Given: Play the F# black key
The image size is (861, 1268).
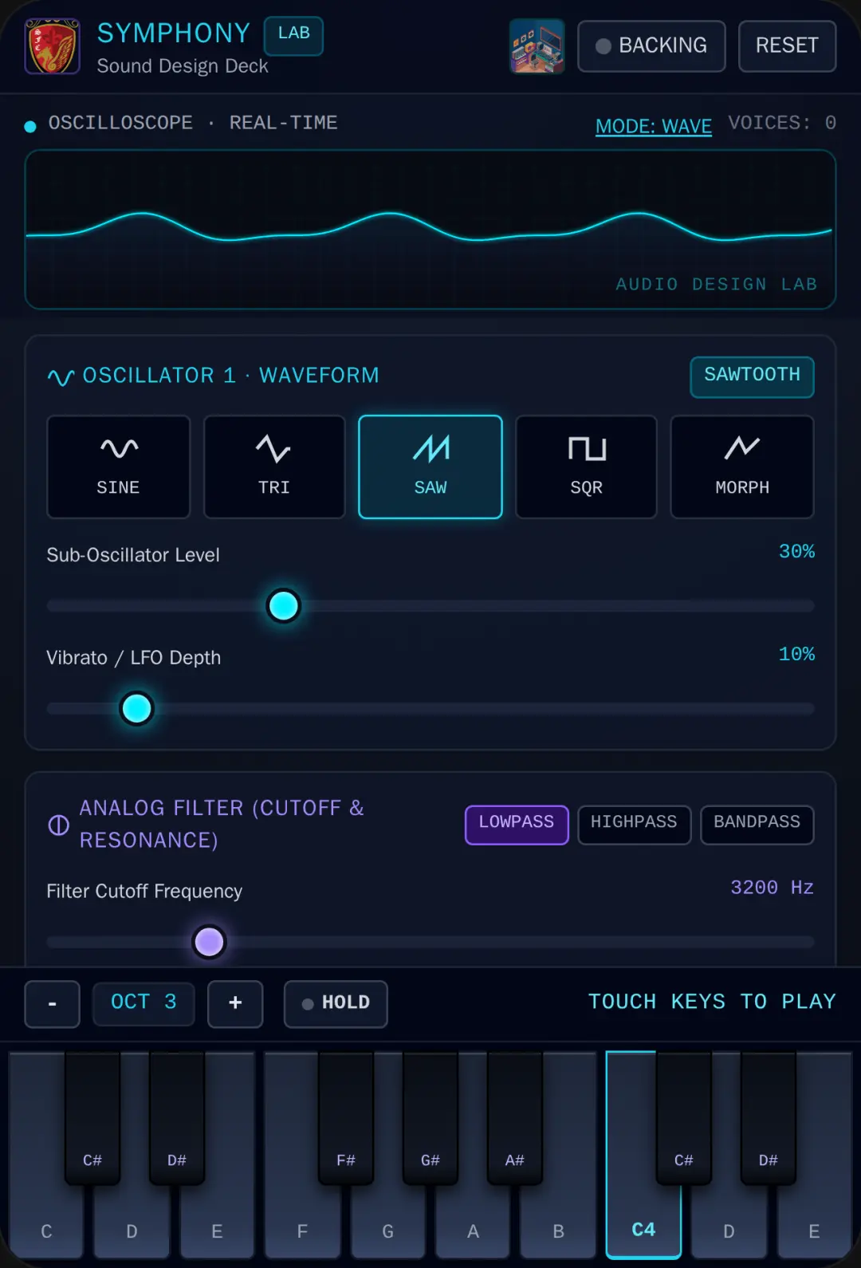Looking at the screenshot, I should click(x=346, y=1116).
